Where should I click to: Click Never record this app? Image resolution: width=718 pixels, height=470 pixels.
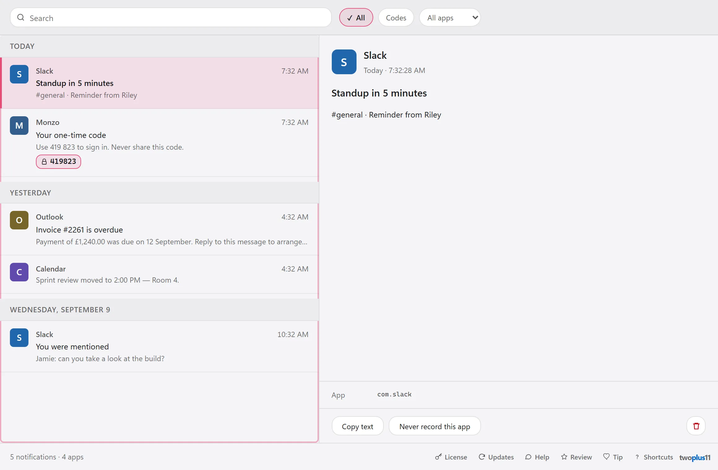pos(435,426)
